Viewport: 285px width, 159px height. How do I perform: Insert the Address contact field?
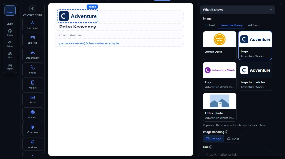pyautogui.click(x=33, y=144)
